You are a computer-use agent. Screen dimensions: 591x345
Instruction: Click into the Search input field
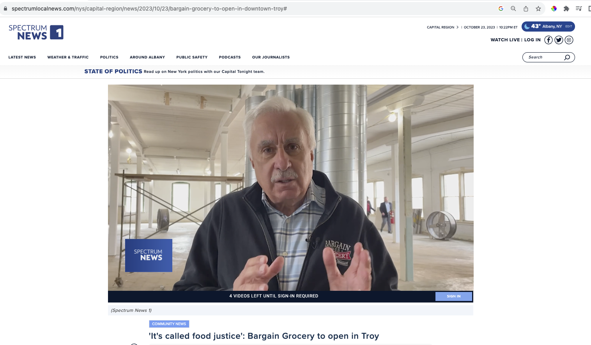pos(544,57)
